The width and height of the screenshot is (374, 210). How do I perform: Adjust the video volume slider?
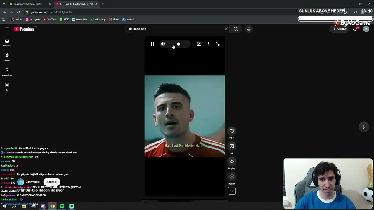(178, 44)
